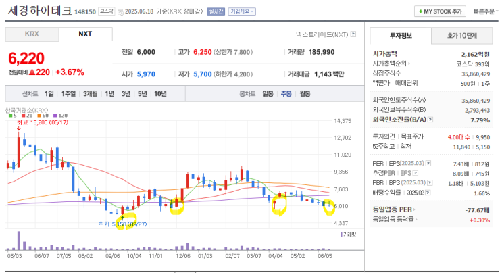Click the help icon next to 넥스트레이드(NXT)
The image size is (502, 273).
pos(353,34)
